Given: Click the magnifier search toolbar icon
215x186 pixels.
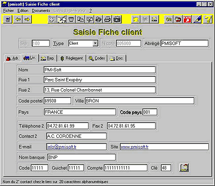Looking at the screenshot, I should 90,19.
